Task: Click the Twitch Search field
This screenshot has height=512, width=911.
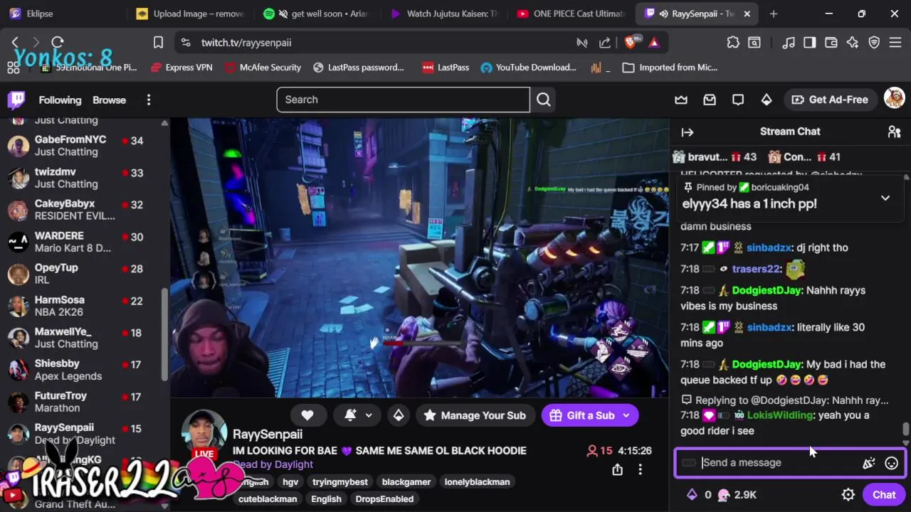Action: 403,100
